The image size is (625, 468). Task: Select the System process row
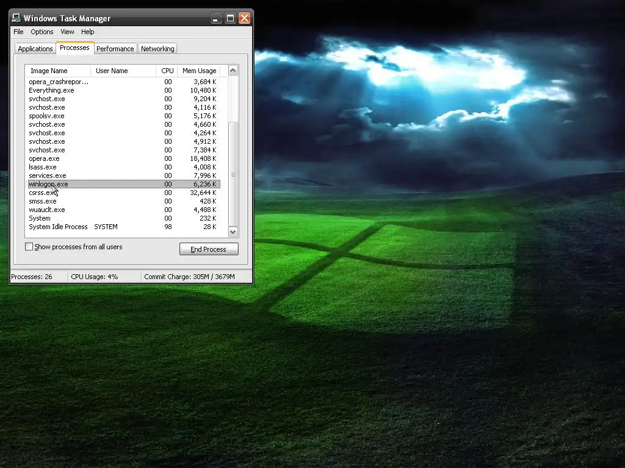click(124, 219)
